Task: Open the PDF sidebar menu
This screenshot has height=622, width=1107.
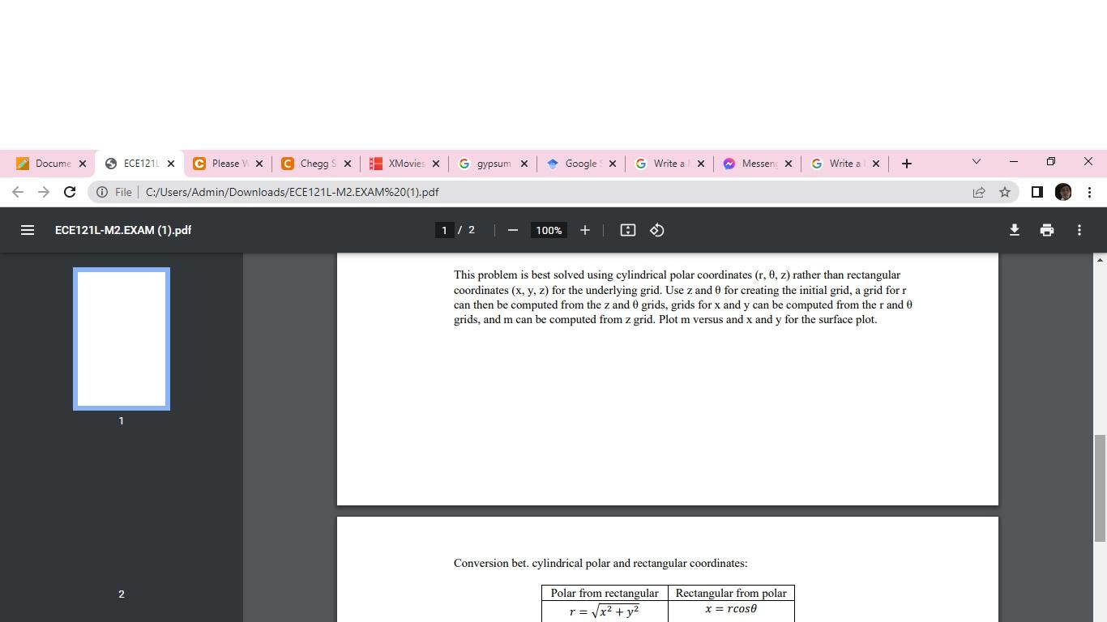Action: coord(28,230)
